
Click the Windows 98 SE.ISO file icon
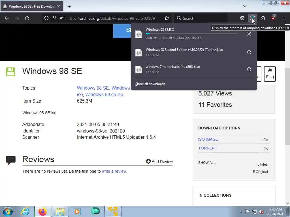click(x=138, y=34)
